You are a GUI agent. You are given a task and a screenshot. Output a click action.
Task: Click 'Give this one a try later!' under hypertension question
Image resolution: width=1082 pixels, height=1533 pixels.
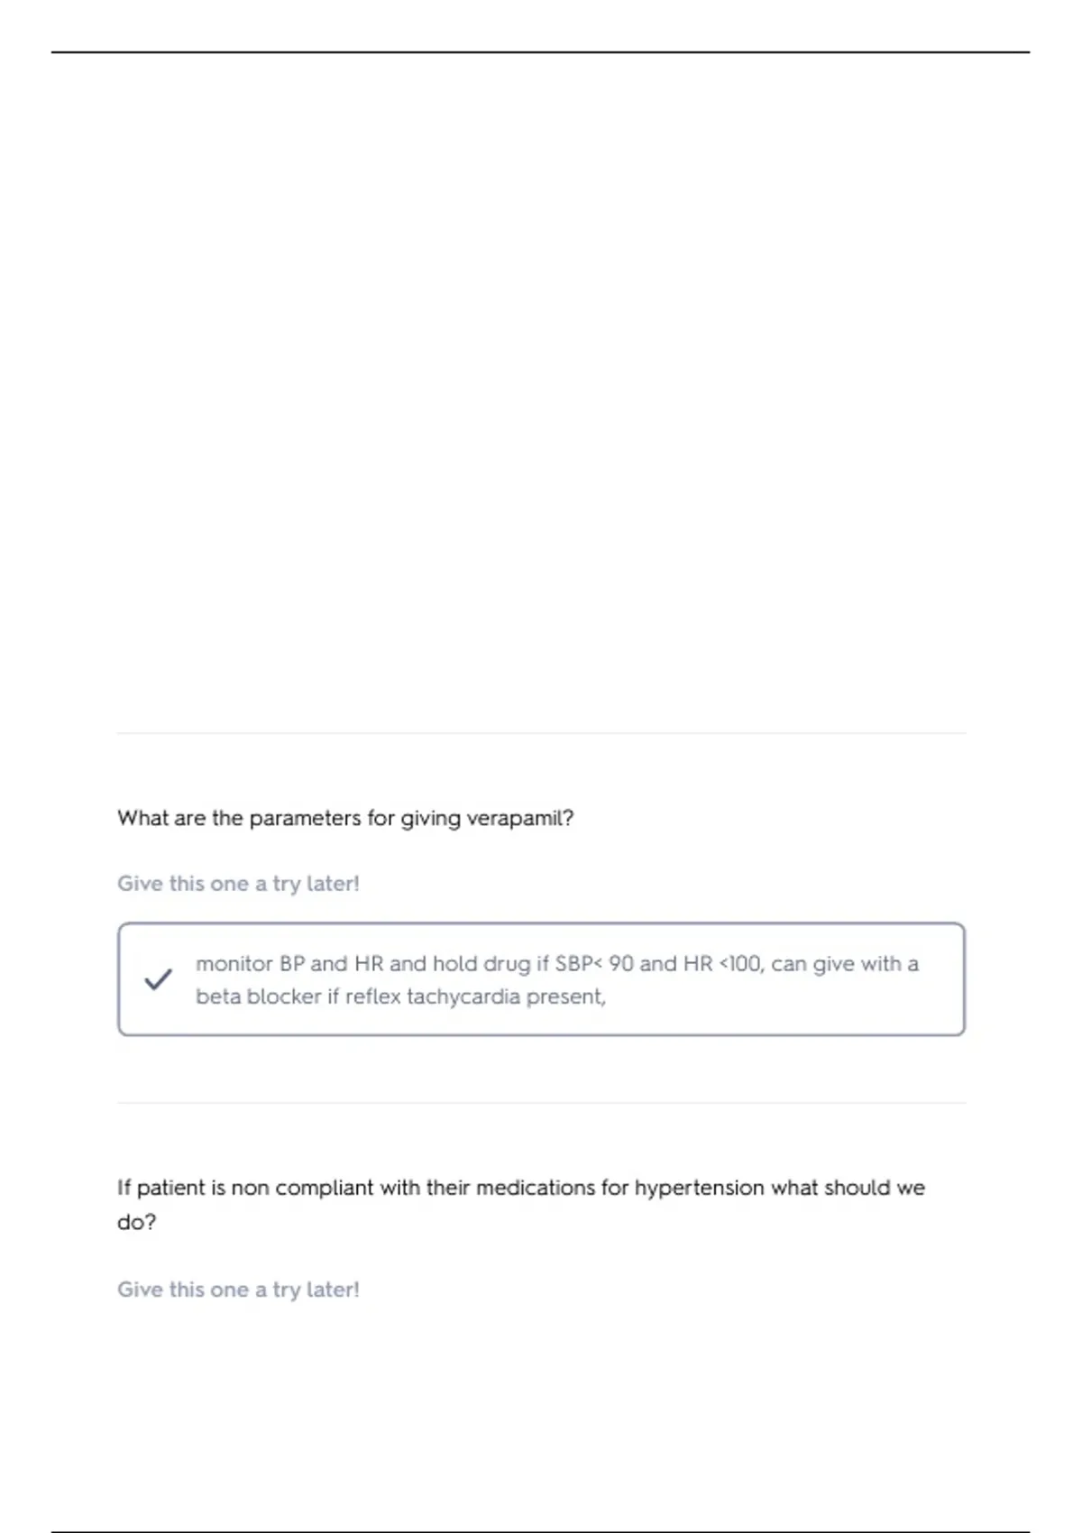238,1290
